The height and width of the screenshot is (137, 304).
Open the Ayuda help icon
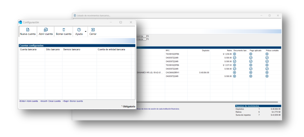coord(79,30)
